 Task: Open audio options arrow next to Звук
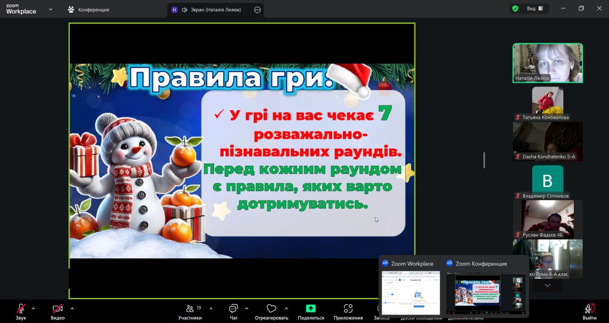pyautogui.click(x=33, y=308)
